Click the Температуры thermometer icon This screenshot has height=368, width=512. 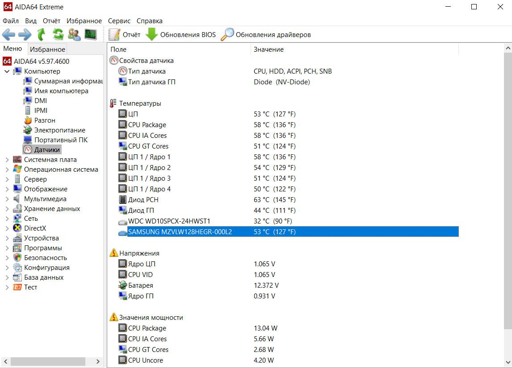tap(113, 103)
